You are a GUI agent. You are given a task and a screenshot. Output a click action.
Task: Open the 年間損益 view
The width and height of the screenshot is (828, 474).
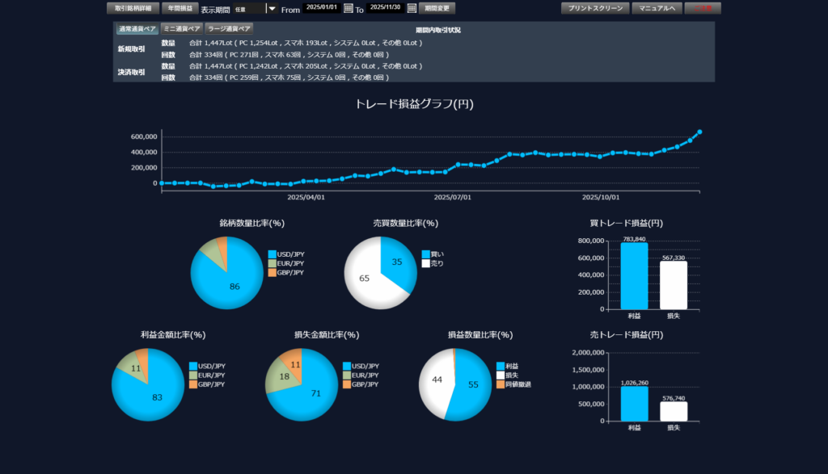[x=180, y=8]
